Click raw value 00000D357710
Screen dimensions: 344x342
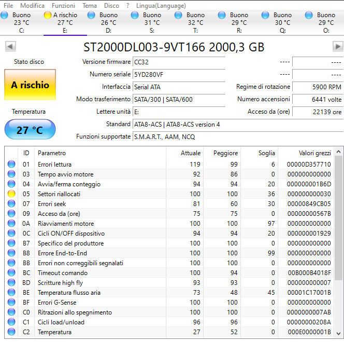(x=309, y=164)
